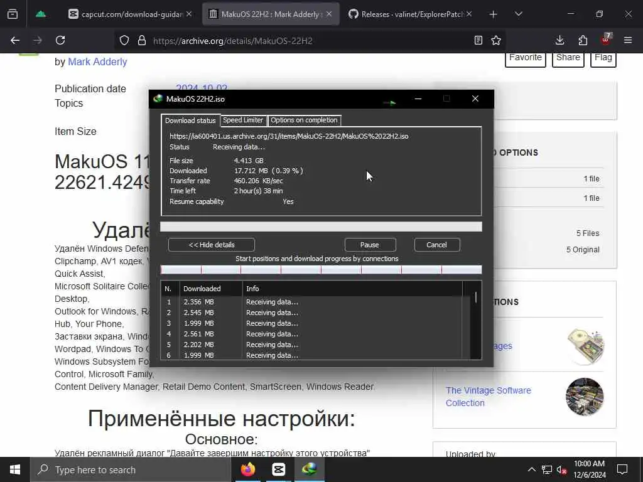
Task: Click the taskbar clock showing 10:00 AM
Action: [x=589, y=469]
